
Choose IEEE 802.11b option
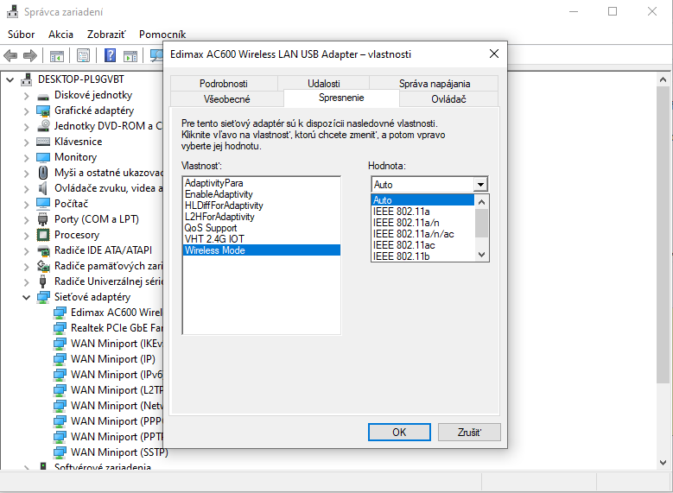422,256
